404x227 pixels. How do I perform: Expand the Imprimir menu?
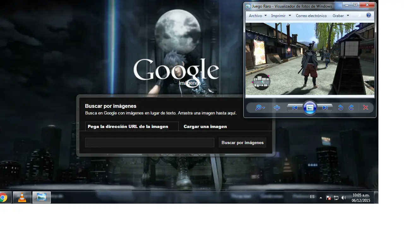281,16
